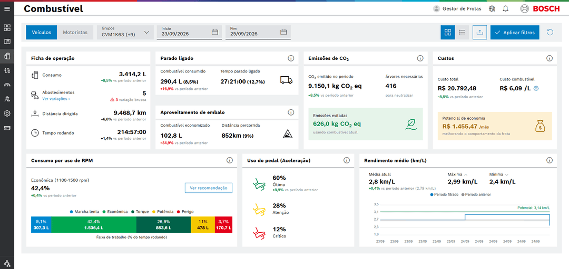Click the green Ótimo pedal icon

point(258,183)
